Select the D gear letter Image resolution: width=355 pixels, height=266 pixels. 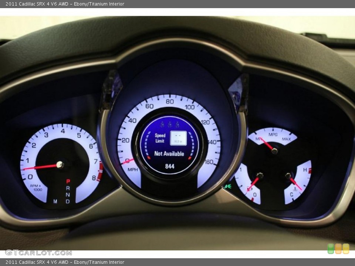pos(68,201)
